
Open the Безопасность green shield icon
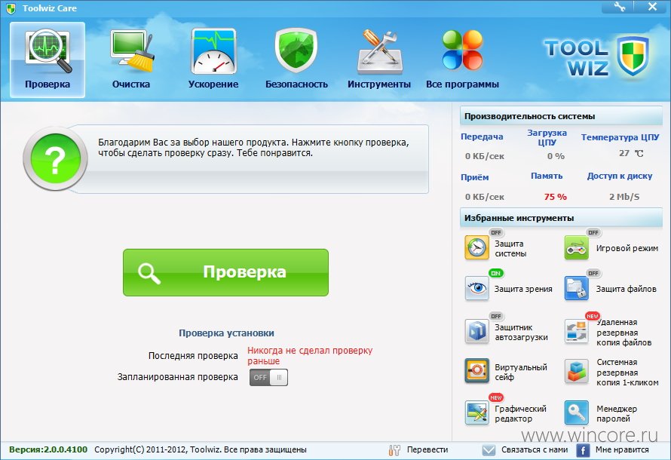point(296,51)
